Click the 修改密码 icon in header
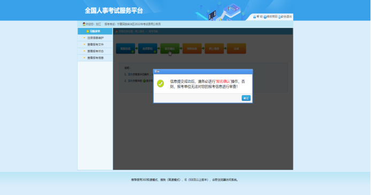371x195 pixels. 265,17
